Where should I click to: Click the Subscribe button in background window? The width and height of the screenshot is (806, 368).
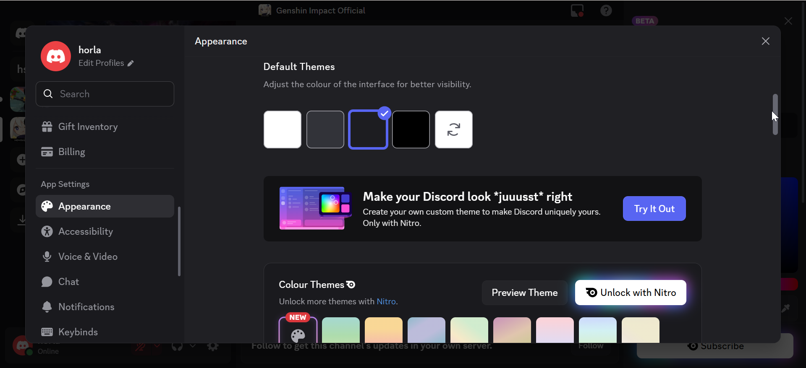(x=715, y=346)
